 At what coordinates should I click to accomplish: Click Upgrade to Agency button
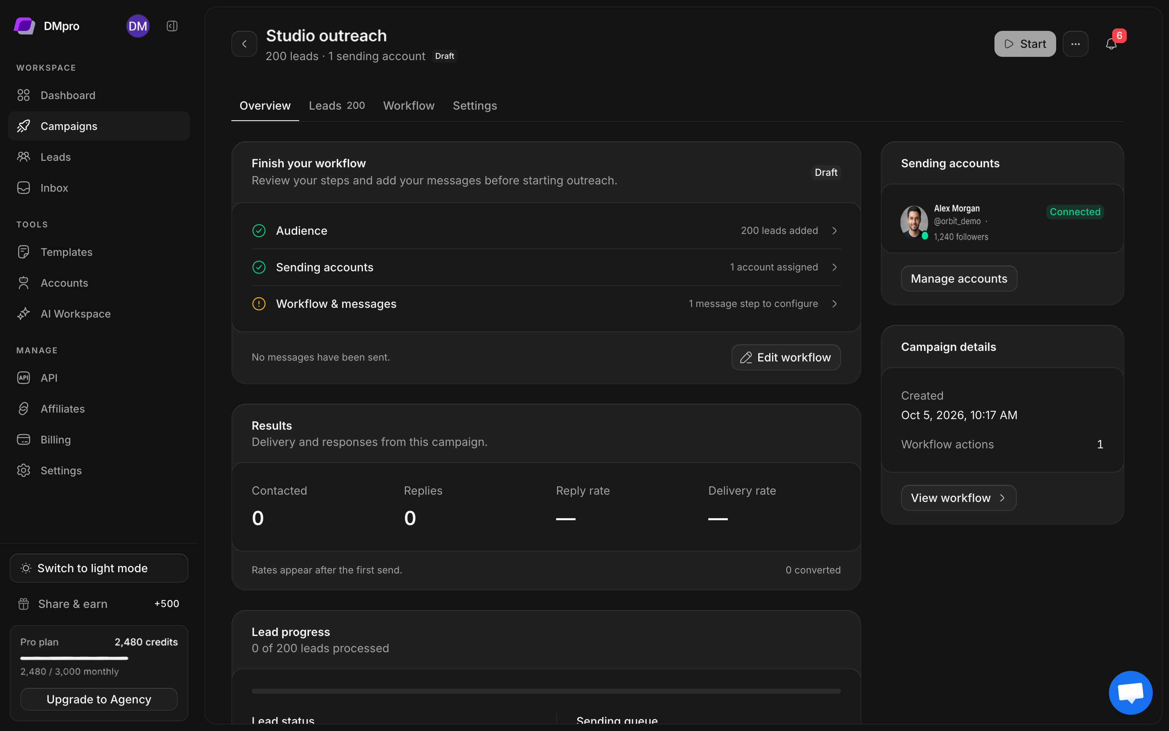99,699
